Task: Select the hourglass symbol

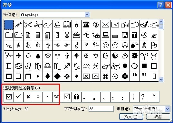Action: 67,35
